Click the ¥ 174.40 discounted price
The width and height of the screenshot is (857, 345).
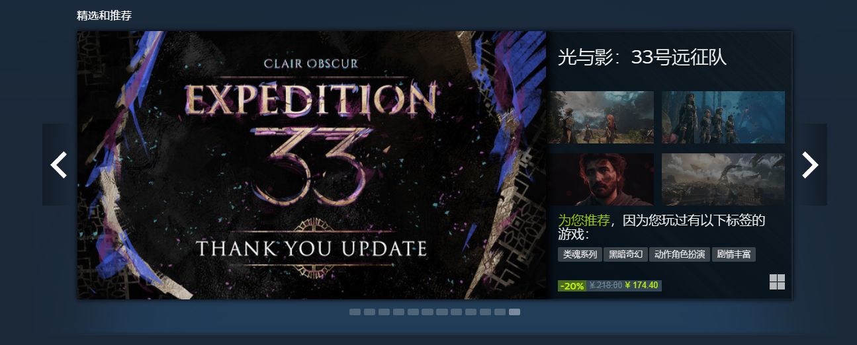coord(641,286)
